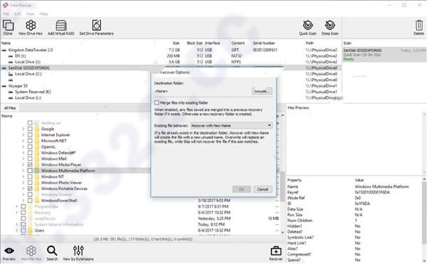
Task: Select the All Files tab
Action: pyautogui.click(x=10, y=108)
